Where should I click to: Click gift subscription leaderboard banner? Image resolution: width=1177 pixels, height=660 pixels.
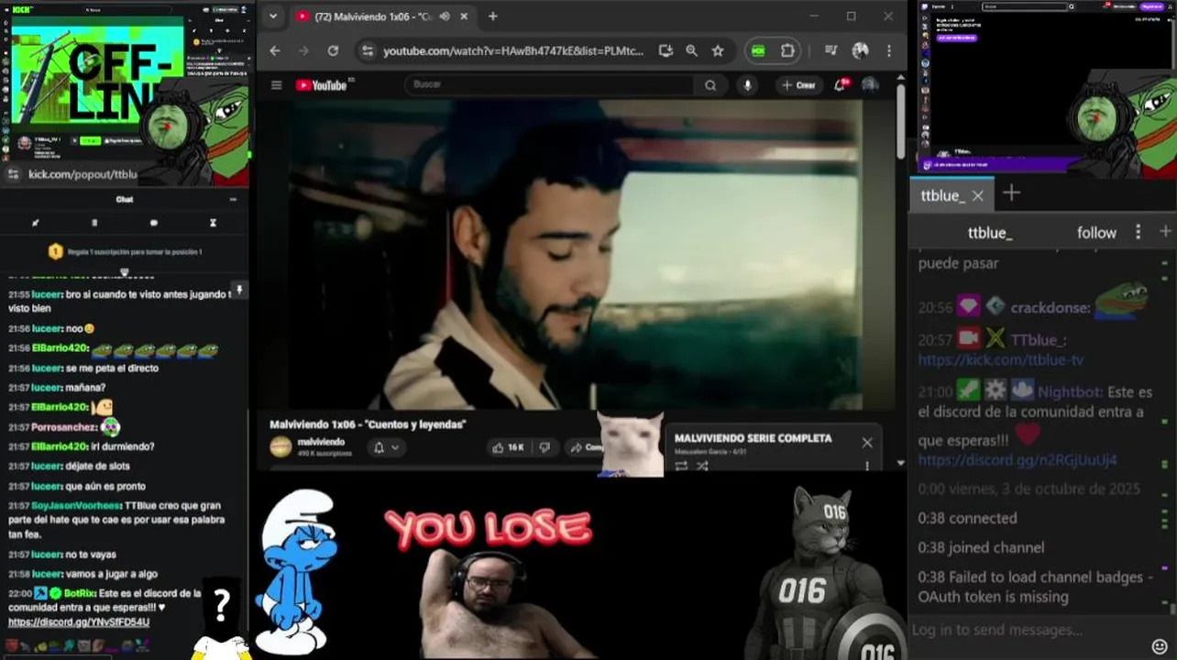pos(125,251)
